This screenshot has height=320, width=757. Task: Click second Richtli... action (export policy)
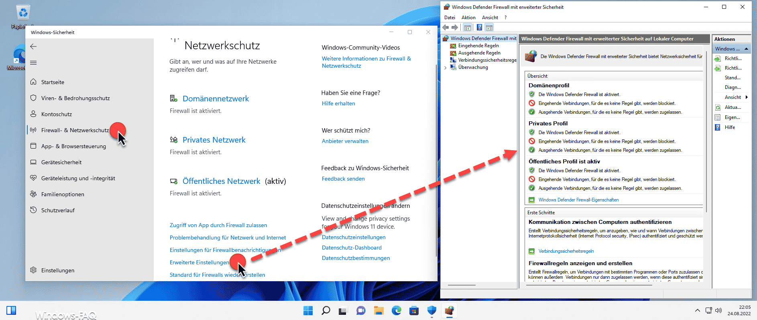click(733, 68)
